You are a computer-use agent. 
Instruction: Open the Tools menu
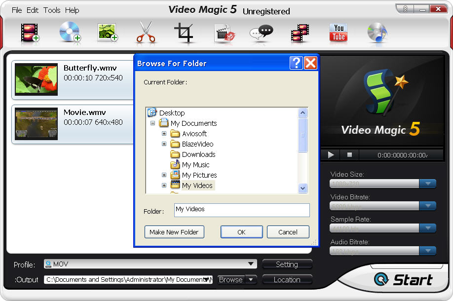coord(52,10)
